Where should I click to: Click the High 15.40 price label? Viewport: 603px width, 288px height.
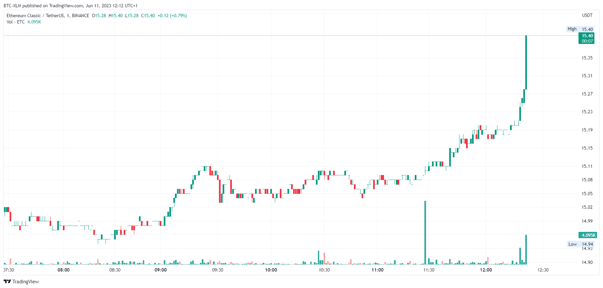pyautogui.click(x=581, y=29)
